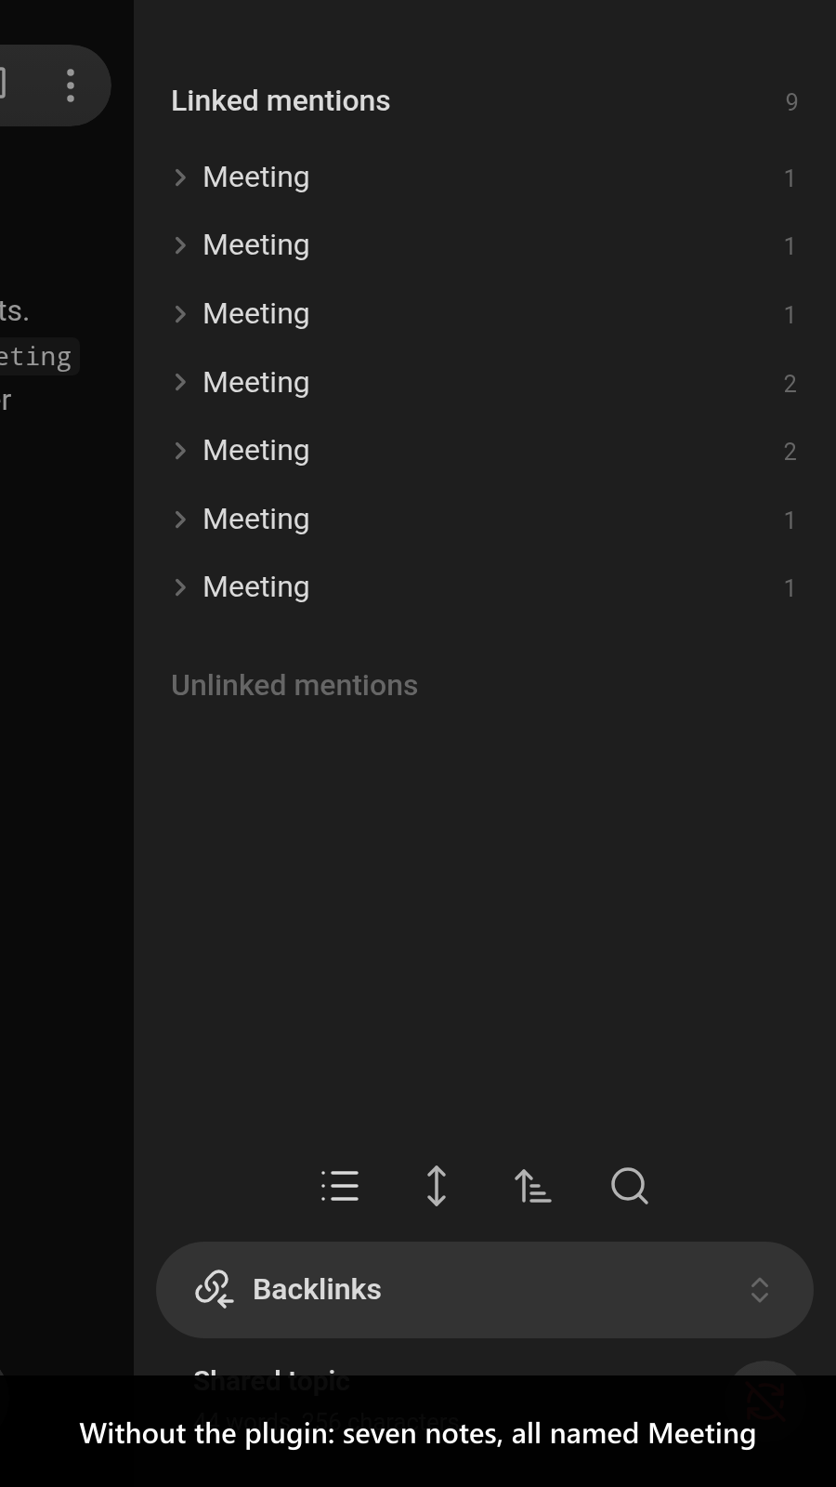This screenshot has height=1487, width=836.
Task: Open the topmost Meeting entry showing 2 mentions
Action: point(485,382)
